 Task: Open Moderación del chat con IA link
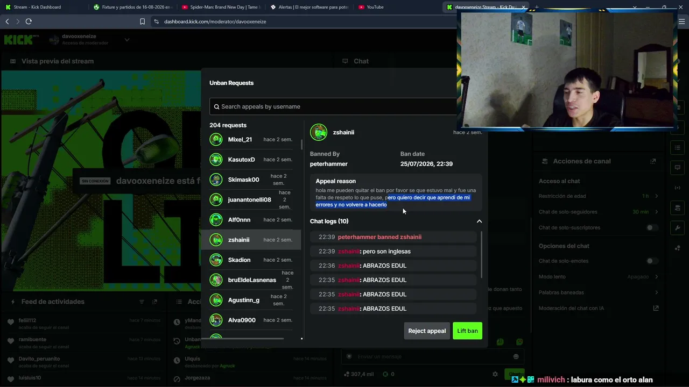coord(656,308)
